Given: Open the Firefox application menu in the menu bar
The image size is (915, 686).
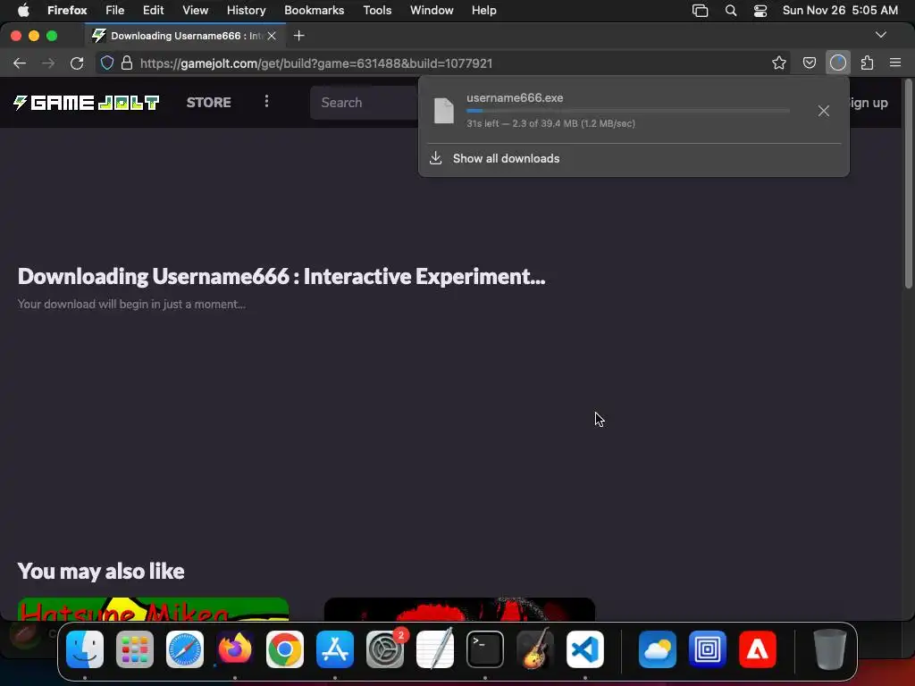Looking at the screenshot, I should [x=67, y=10].
